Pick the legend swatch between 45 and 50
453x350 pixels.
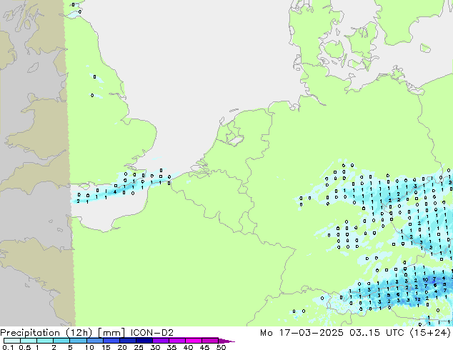pos(213,341)
